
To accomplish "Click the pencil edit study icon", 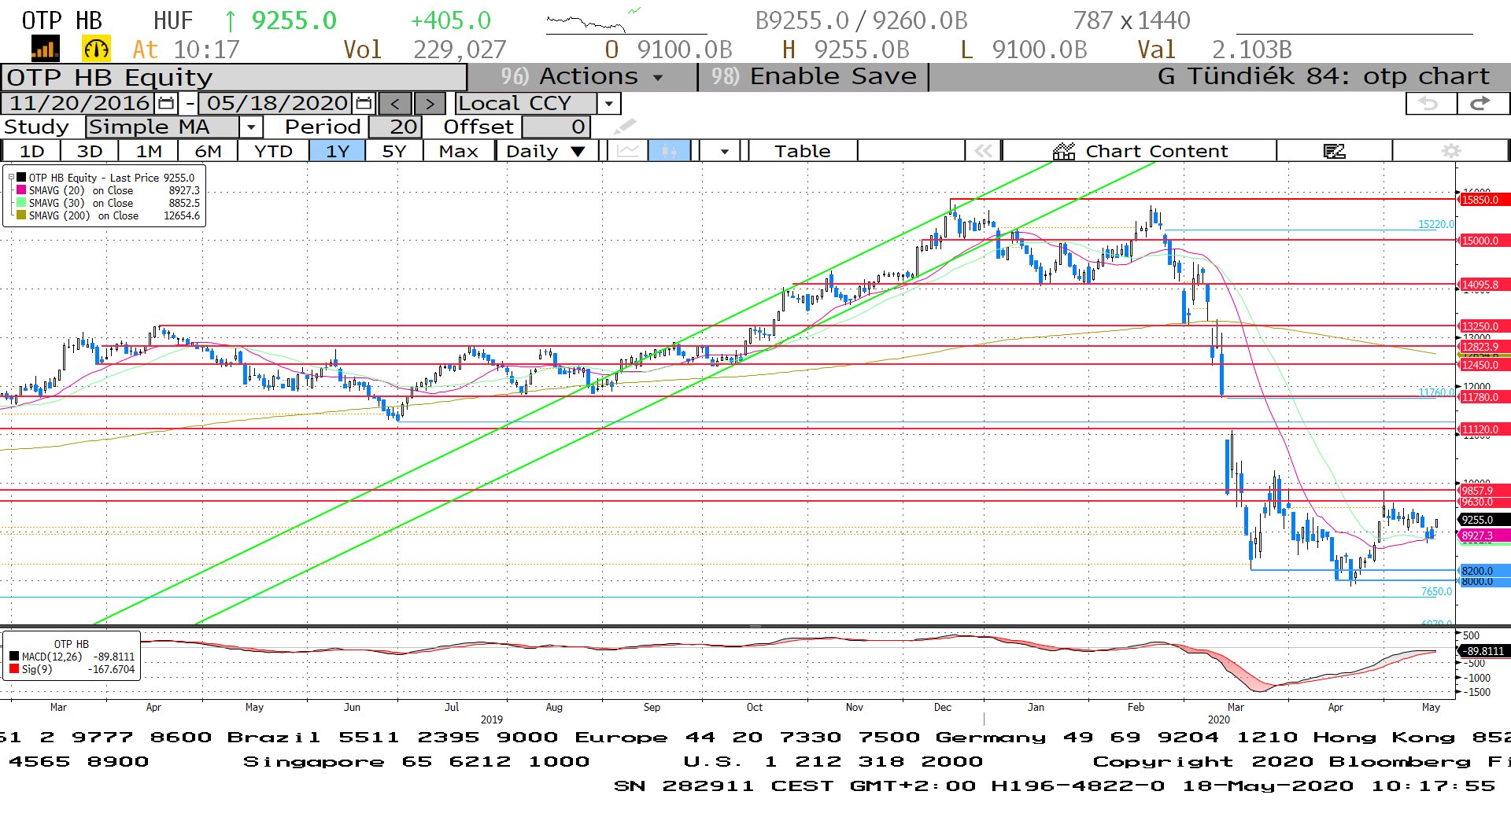I will pos(625,127).
